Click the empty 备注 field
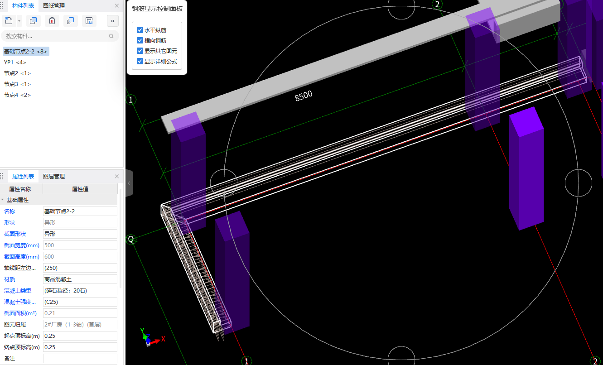 (x=80, y=358)
